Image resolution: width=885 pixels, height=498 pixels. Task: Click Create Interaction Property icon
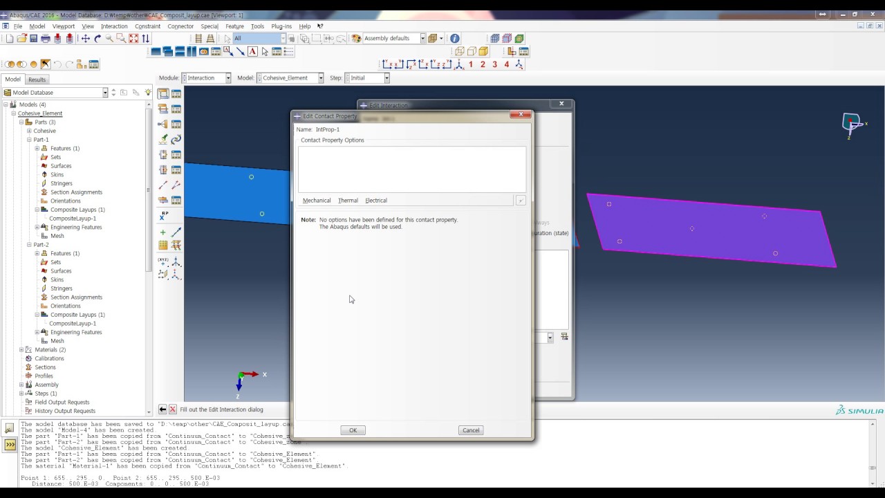pyautogui.click(x=163, y=109)
